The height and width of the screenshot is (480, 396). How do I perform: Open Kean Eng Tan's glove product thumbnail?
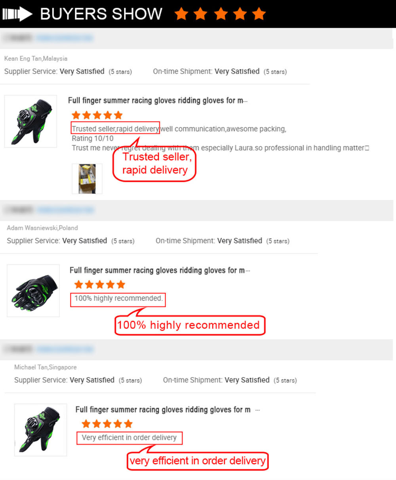pos(30,121)
